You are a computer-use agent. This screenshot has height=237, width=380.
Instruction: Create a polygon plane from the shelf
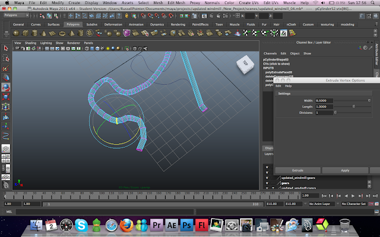53,33
